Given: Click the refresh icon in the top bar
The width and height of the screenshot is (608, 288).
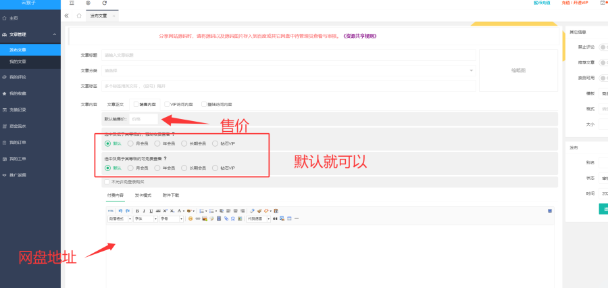Looking at the screenshot, I should (x=104, y=3).
